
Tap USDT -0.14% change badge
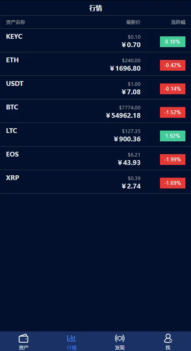point(172,89)
